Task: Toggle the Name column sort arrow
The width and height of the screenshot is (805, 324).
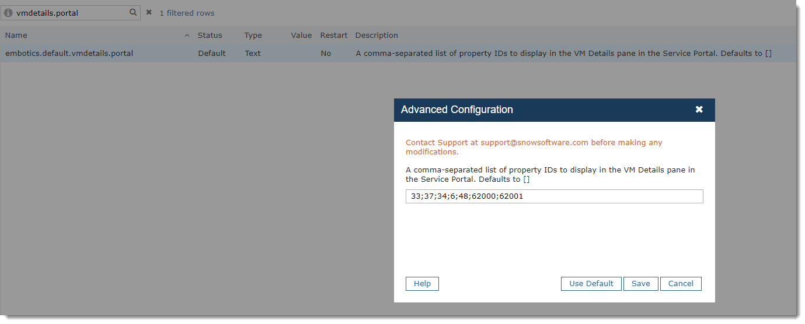Action: point(187,36)
